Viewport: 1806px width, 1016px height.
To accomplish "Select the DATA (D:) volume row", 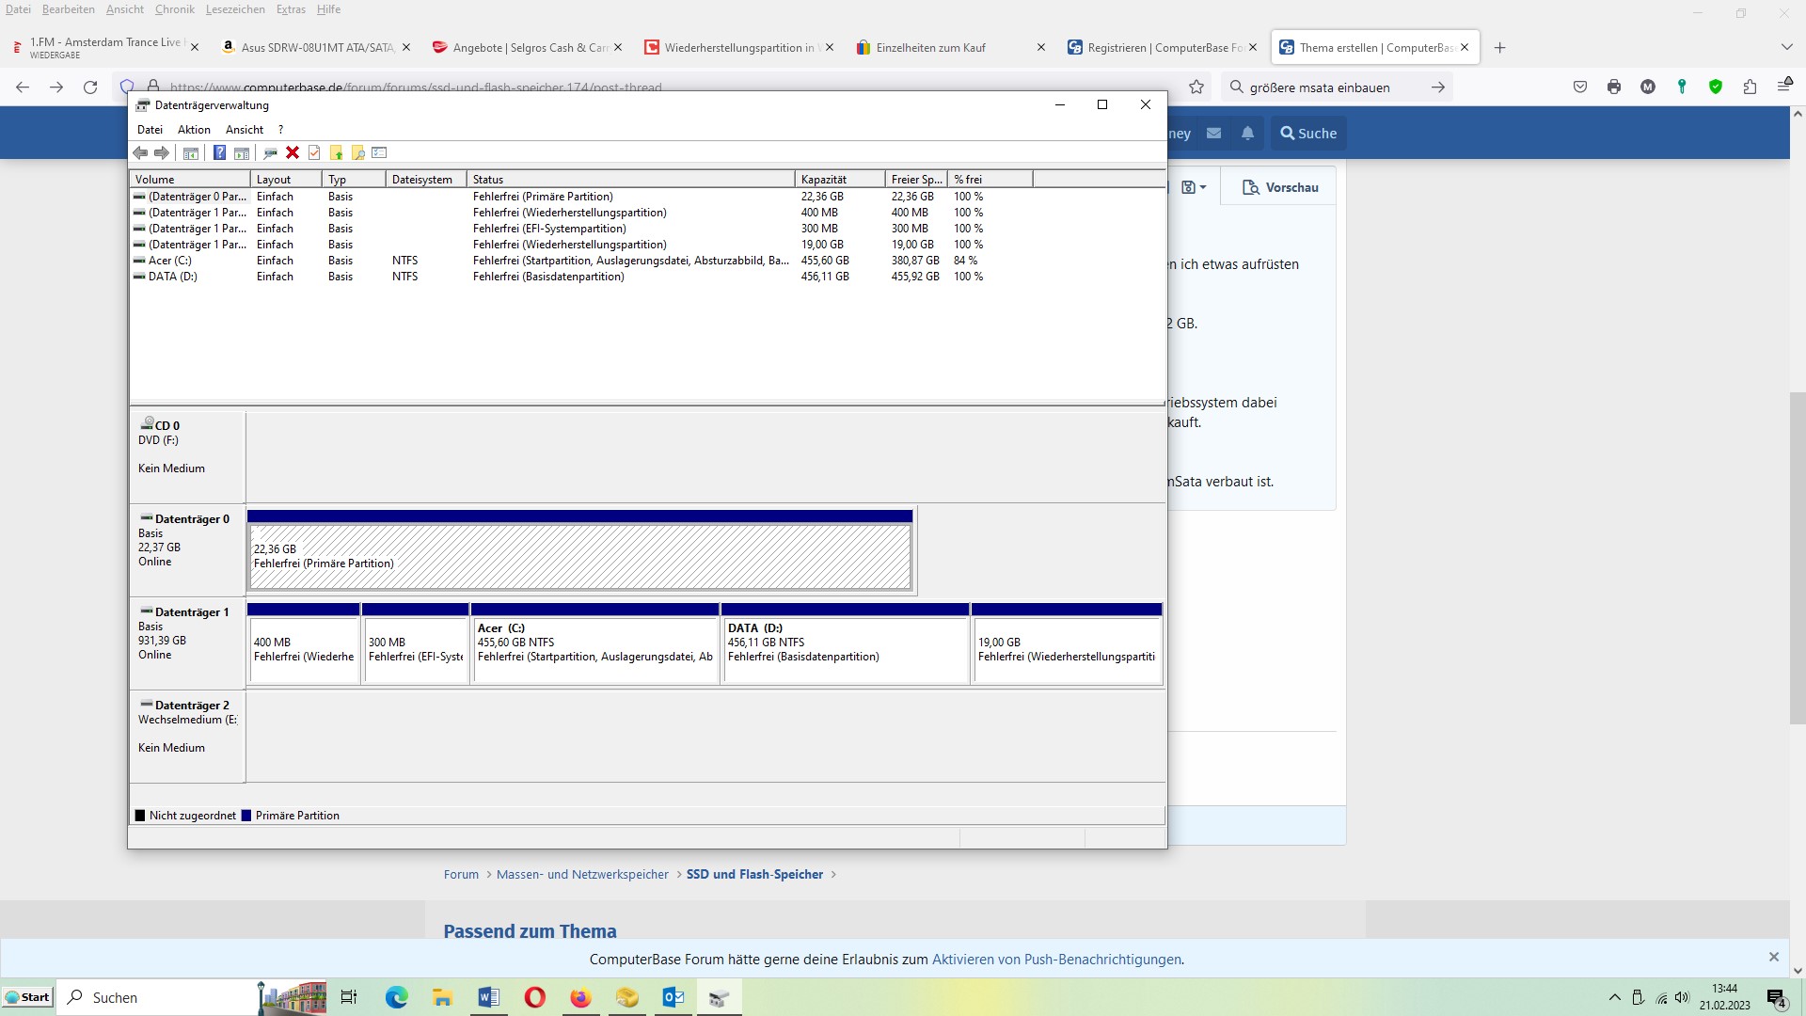I will pyautogui.click(x=173, y=277).
